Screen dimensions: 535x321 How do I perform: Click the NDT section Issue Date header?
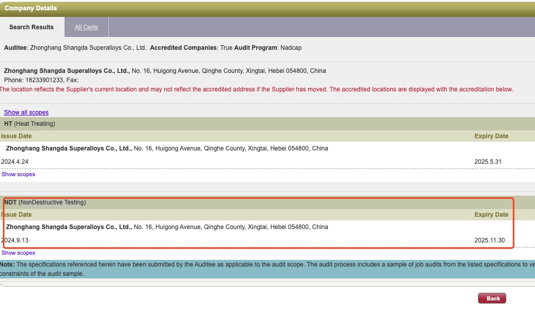click(x=16, y=215)
